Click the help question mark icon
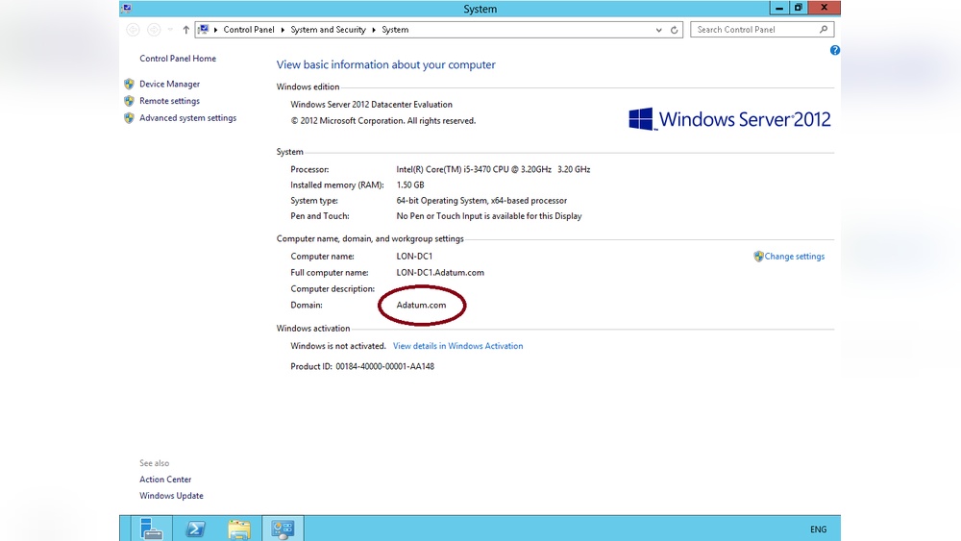Image resolution: width=961 pixels, height=541 pixels. click(x=835, y=50)
